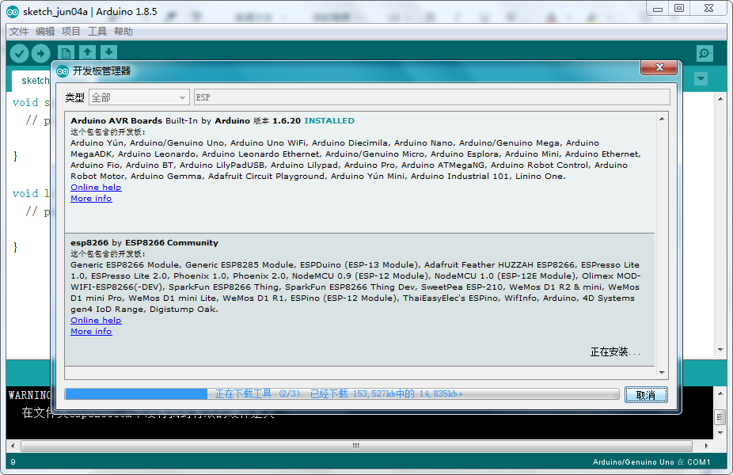Open Online help link for esp8266 package
This screenshot has height=475, width=733.
[96, 321]
